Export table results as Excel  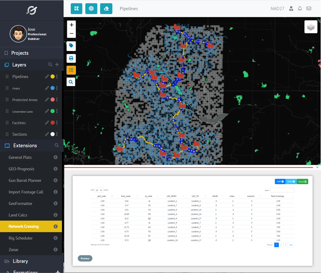(x=302, y=182)
